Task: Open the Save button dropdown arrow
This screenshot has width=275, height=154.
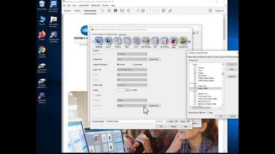Action: (189, 121)
